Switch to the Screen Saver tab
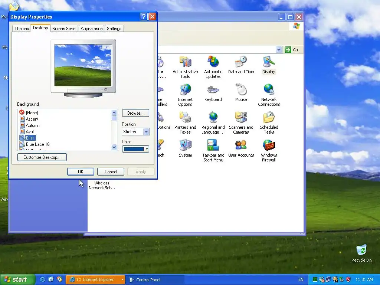380x285 pixels. coord(65,28)
